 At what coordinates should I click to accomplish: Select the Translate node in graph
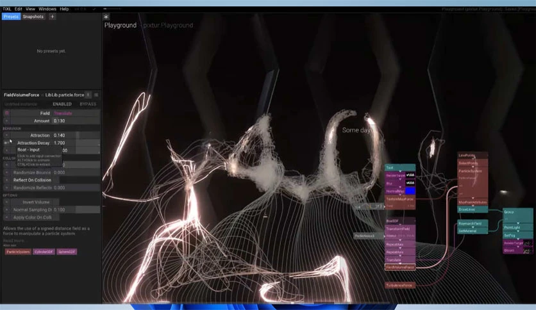click(400, 260)
